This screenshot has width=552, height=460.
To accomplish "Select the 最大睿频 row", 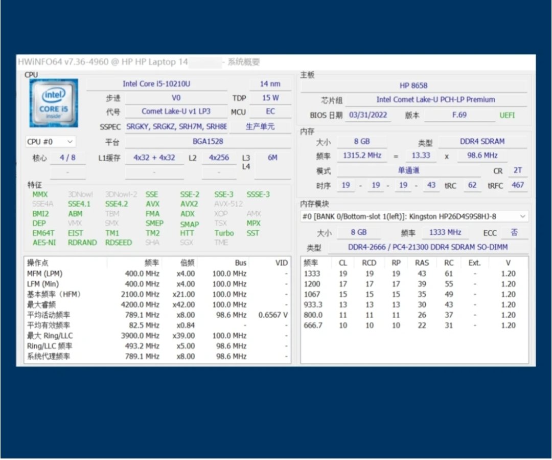I will 153,304.
